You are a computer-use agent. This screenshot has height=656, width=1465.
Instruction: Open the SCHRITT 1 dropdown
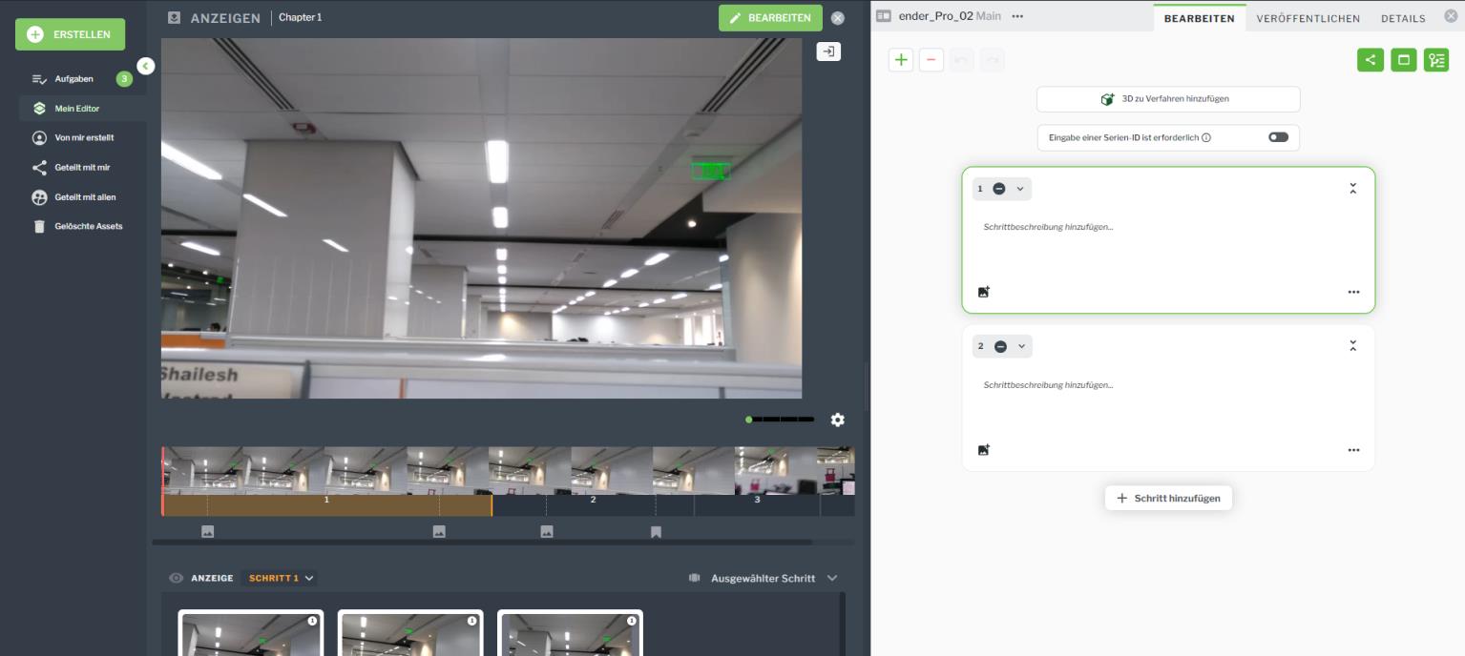282,578
